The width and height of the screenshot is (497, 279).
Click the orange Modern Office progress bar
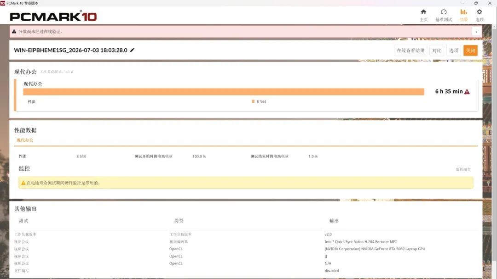(x=224, y=92)
